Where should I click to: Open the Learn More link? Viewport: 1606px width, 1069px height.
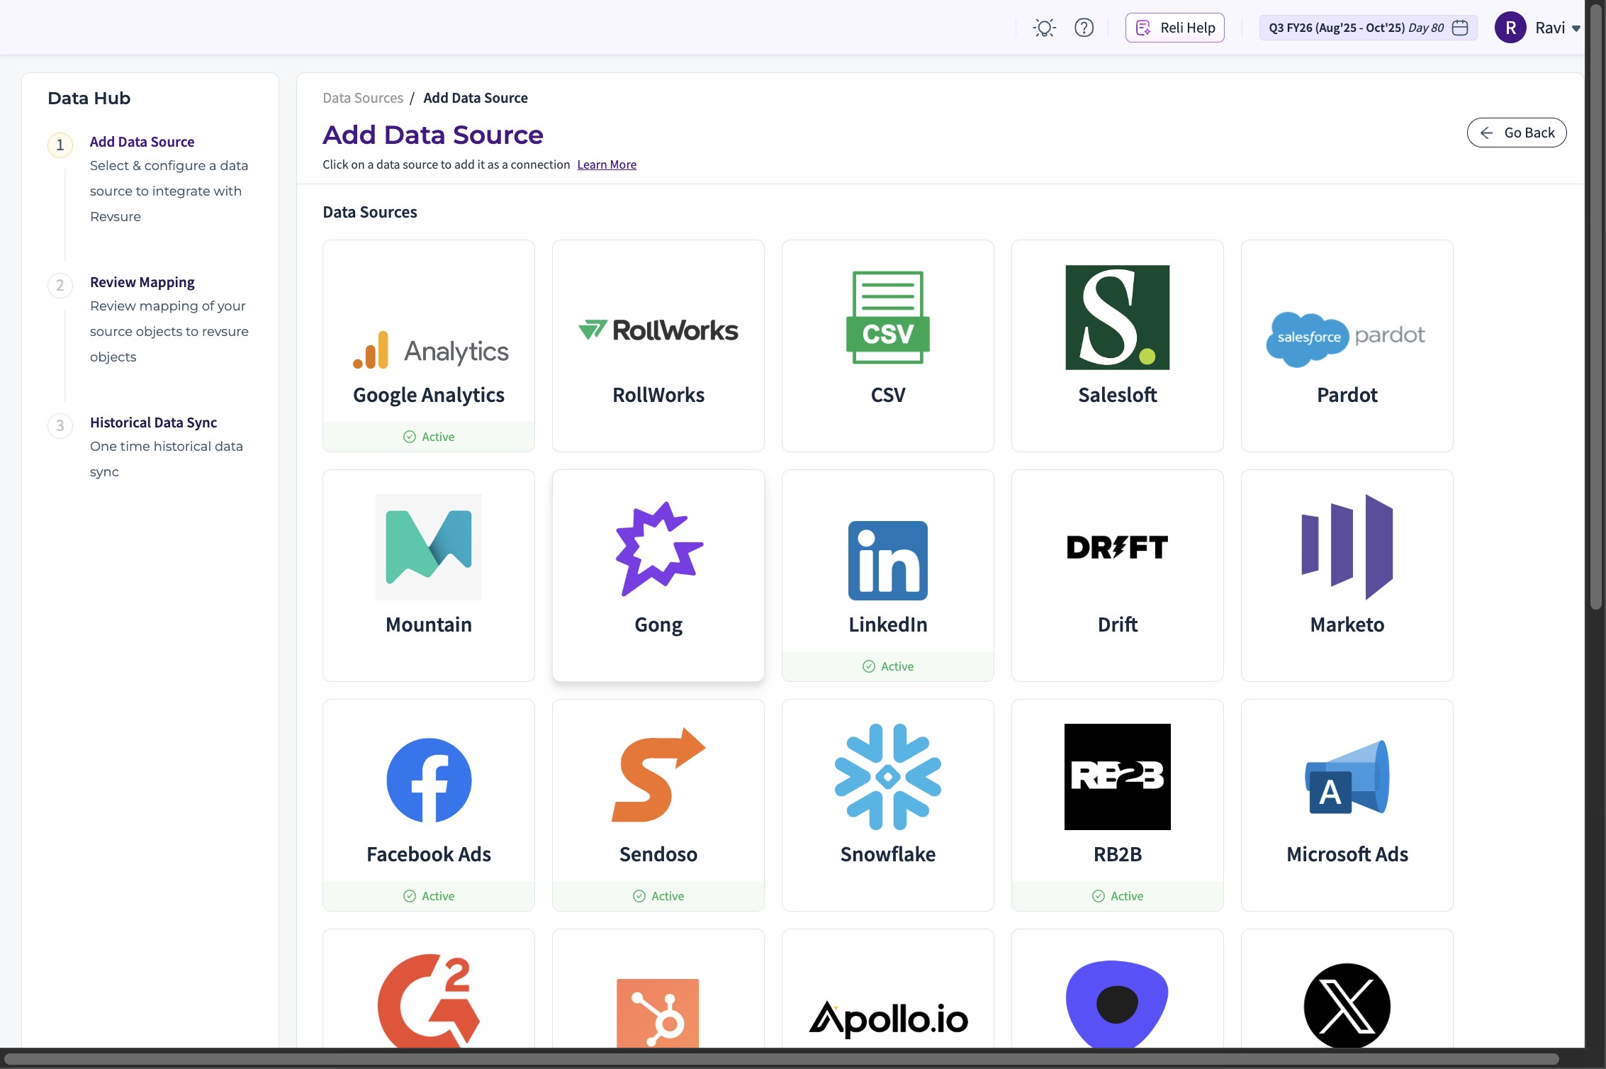606,164
